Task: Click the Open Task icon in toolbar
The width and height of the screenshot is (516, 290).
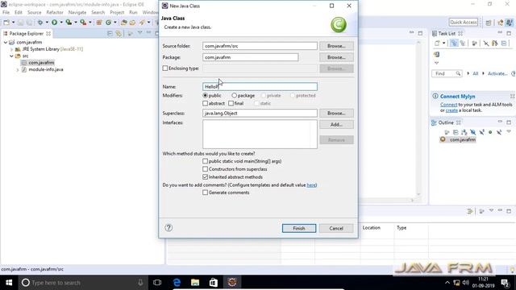Action: coord(132,23)
